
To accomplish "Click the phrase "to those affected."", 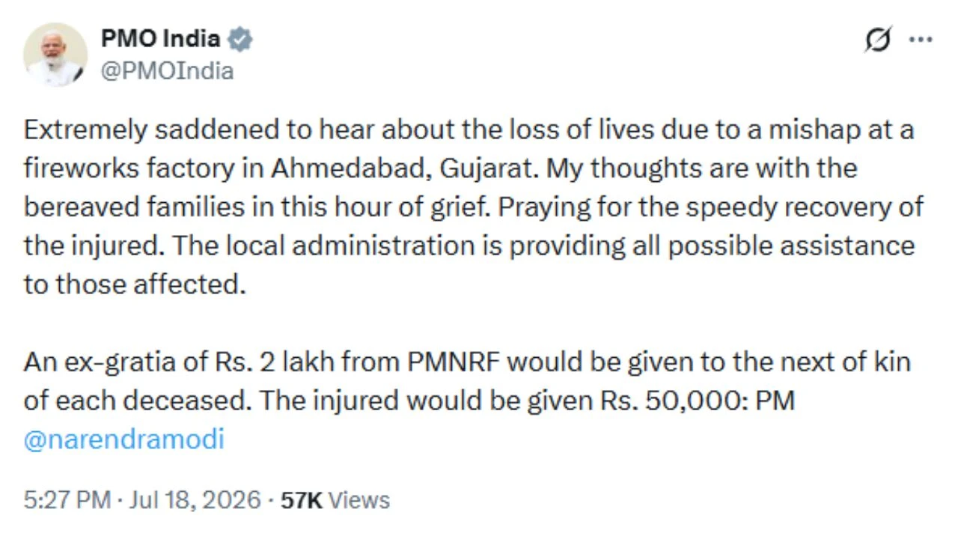I will pos(135,285).
